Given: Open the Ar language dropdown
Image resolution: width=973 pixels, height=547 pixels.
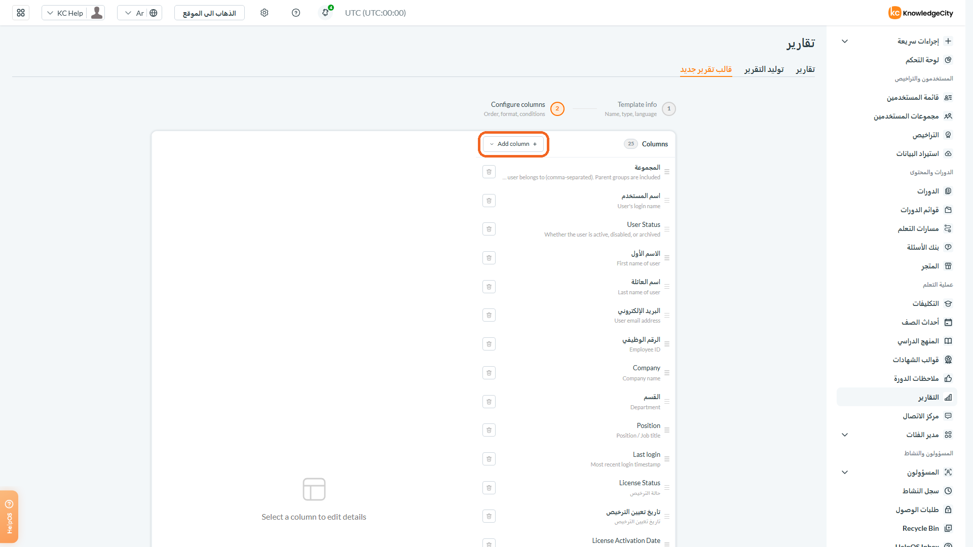Looking at the screenshot, I should tap(140, 13).
